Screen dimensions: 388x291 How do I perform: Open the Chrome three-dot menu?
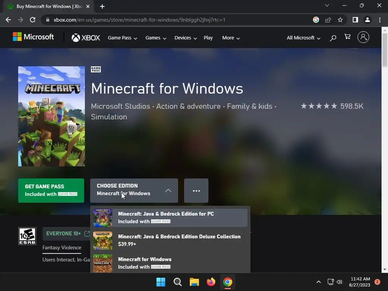[x=380, y=20]
